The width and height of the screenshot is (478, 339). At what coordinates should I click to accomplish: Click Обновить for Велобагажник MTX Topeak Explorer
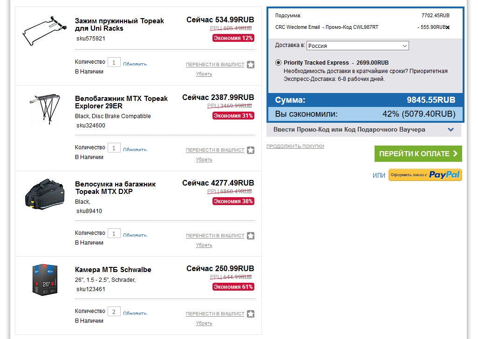[135, 149]
